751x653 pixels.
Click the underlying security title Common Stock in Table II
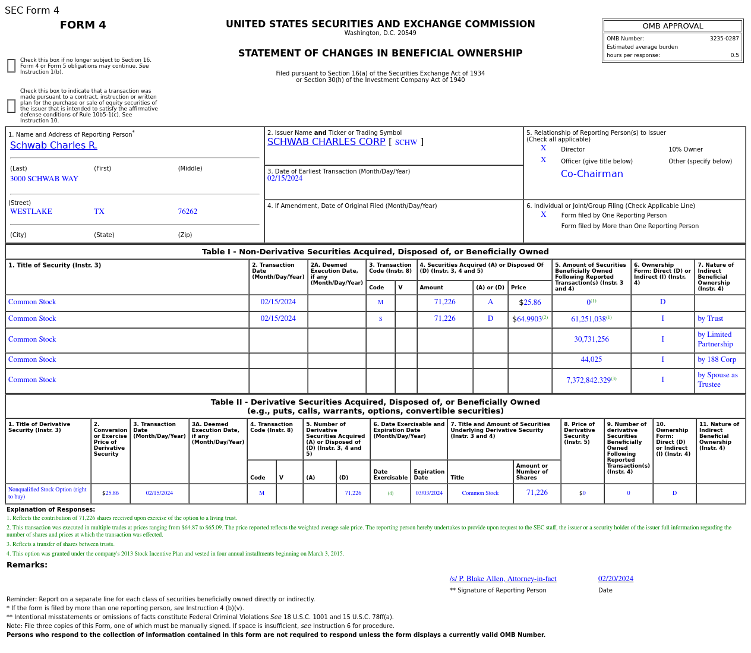click(480, 493)
